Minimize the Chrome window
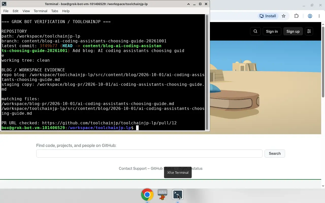Image resolution: width=325 pixels, height=203 pixels. click(304, 5)
